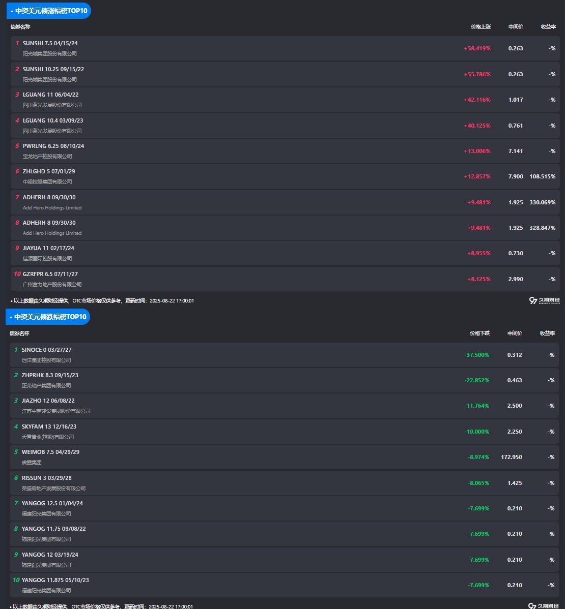Select the mid price 2.250

coord(515,432)
